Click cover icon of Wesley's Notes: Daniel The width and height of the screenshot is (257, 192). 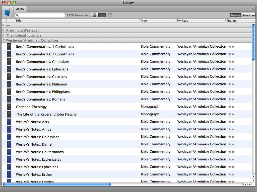point(9,145)
